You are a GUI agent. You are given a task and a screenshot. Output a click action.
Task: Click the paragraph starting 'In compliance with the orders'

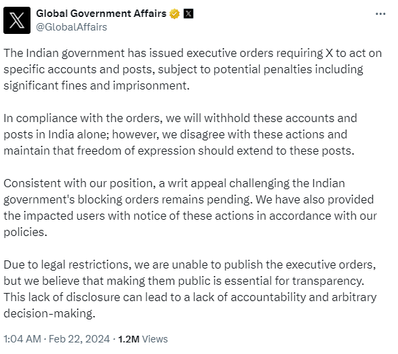coord(180,134)
